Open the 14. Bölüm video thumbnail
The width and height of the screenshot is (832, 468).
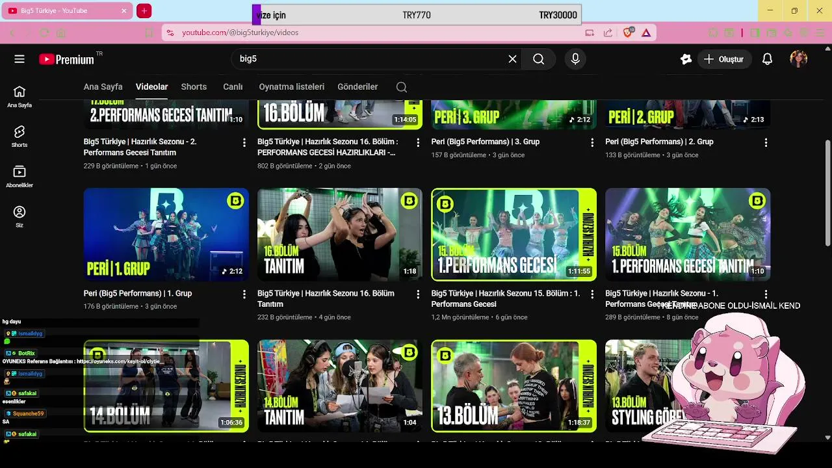(166, 386)
